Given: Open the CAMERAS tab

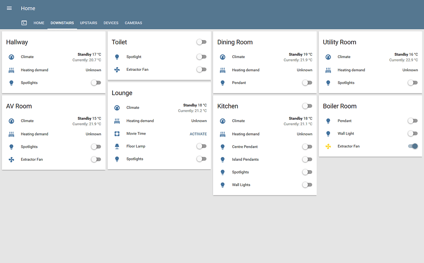Looking at the screenshot, I should point(133,23).
